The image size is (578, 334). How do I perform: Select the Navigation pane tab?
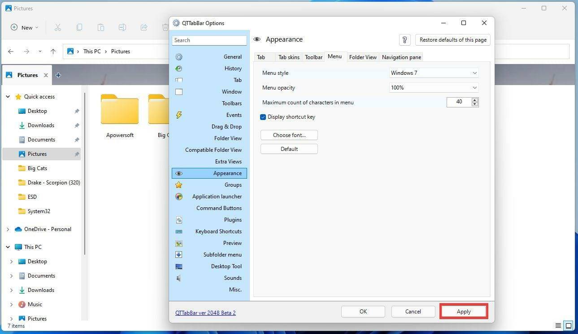tap(401, 57)
